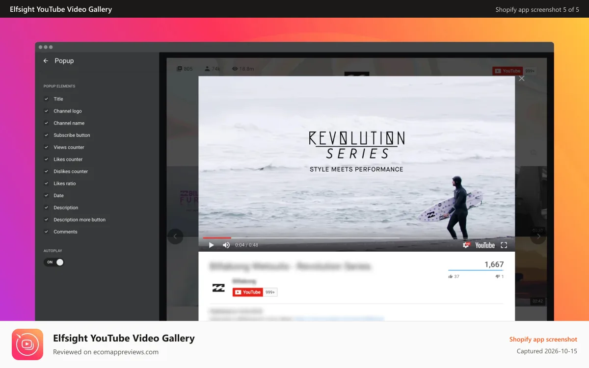
Task: Uncheck the Views counter checkbox
Action: tap(47, 147)
